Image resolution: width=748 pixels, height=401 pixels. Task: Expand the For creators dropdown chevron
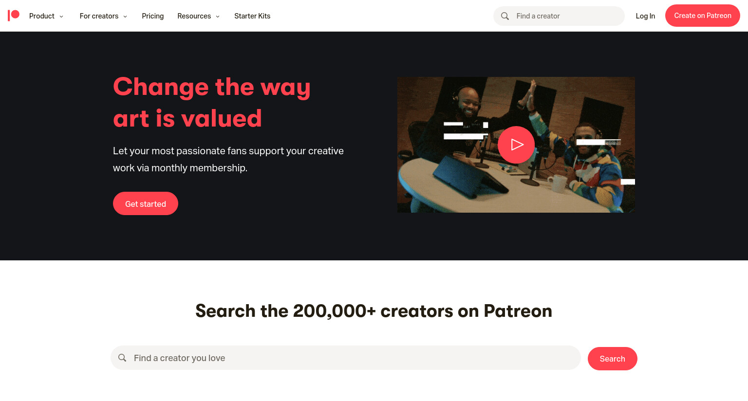coord(125,17)
